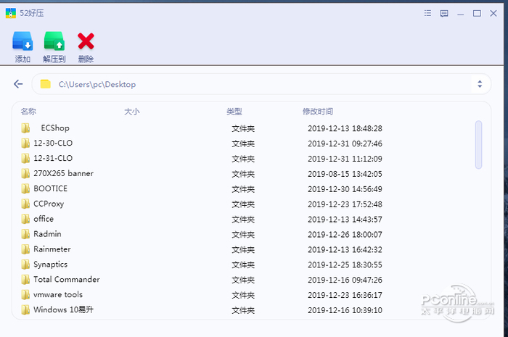Screen dimensions: 508x337
Task: Select the 270X265 banner folder name
Action: tap(64, 173)
